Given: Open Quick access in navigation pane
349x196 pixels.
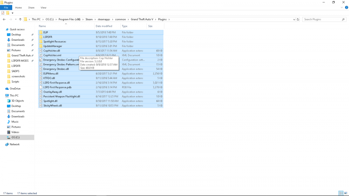Looking at the screenshot, I should 17,29.
